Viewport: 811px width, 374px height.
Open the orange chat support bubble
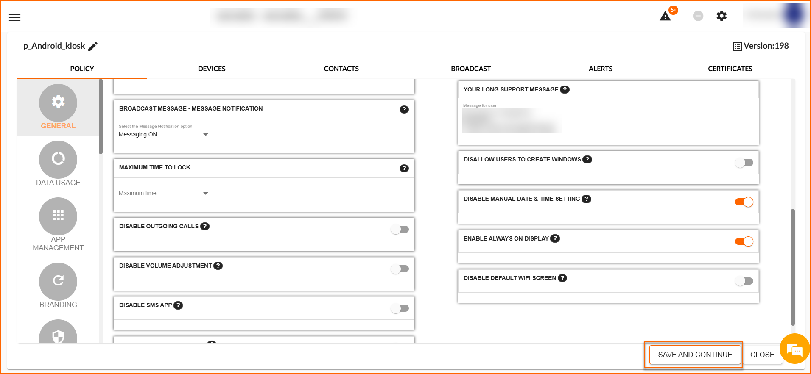pyautogui.click(x=794, y=349)
